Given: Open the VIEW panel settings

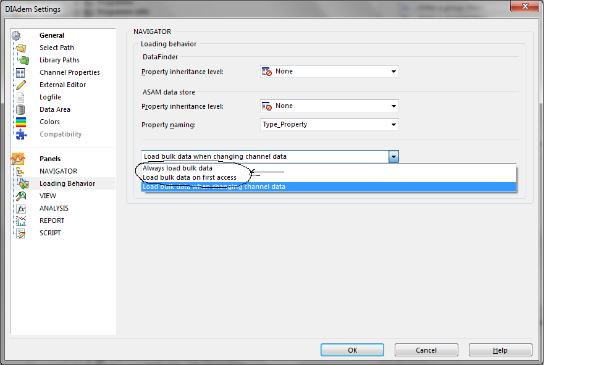Looking at the screenshot, I should point(48,196).
